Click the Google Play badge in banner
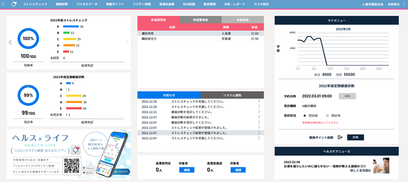This screenshot has height=182, width=408. [87, 168]
